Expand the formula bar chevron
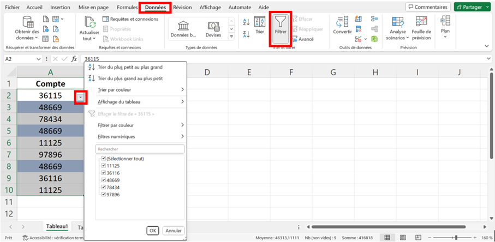The width and height of the screenshot is (495, 242). click(x=489, y=59)
